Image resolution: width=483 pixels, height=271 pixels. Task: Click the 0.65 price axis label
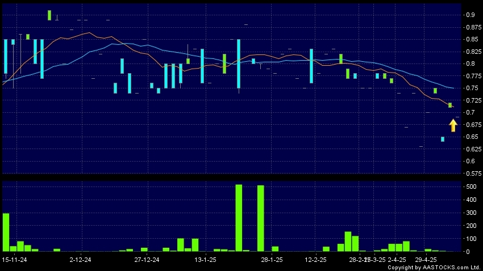tap(472, 137)
